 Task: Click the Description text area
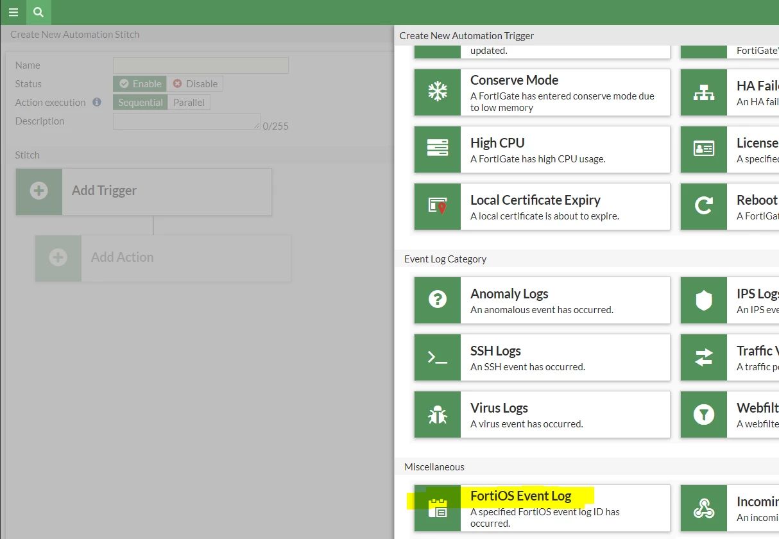pos(187,121)
